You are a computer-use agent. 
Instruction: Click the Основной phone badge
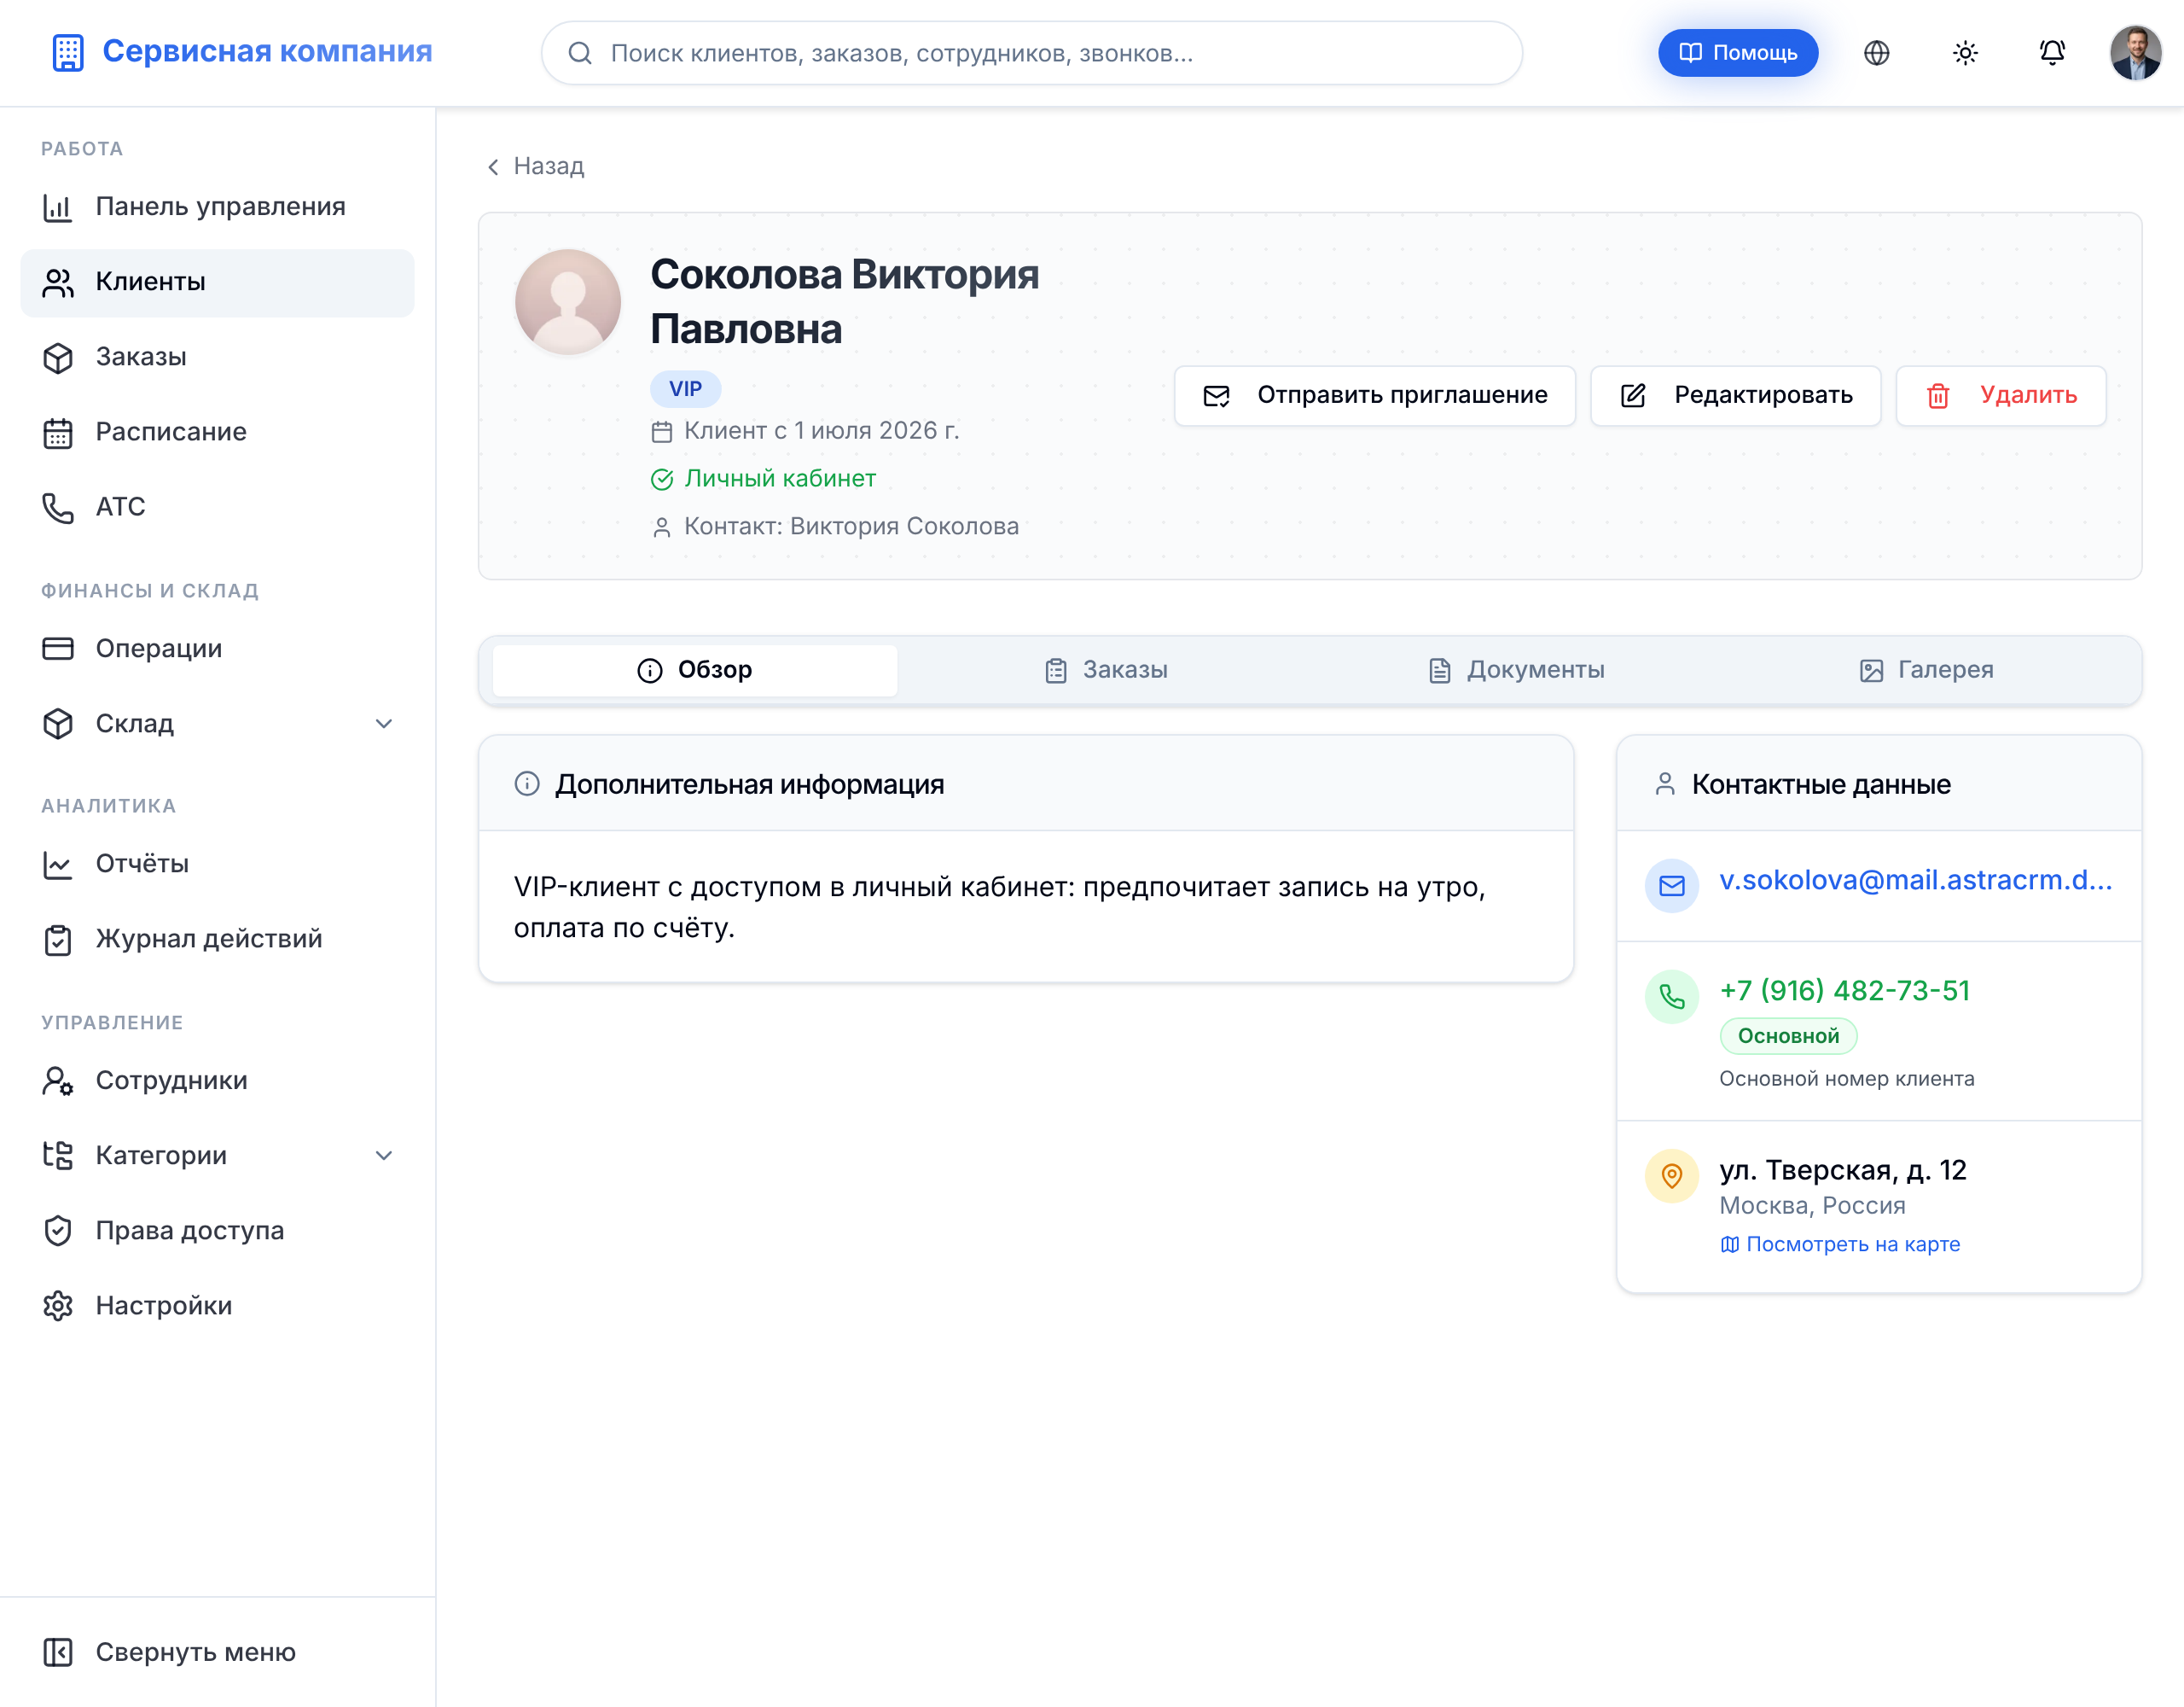1788,1035
